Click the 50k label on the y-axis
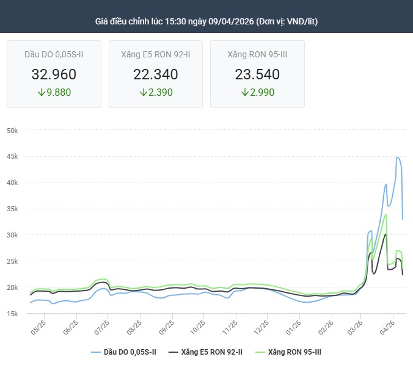 click(13, 131)
